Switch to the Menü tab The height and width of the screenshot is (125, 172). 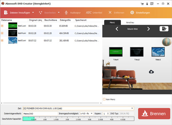click(x=112, y=22)
